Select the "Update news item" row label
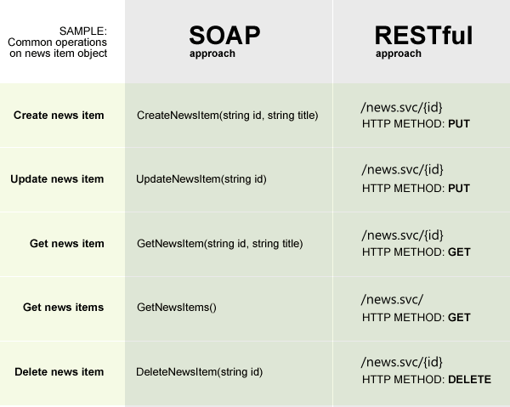This screenshot has height=407, width=510. (57, 179)
